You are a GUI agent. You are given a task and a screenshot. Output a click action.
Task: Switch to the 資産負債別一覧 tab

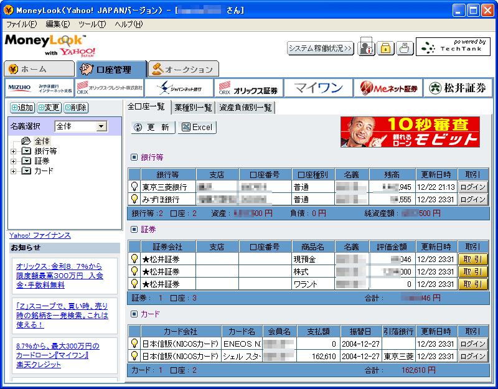(x=245, y=108)
